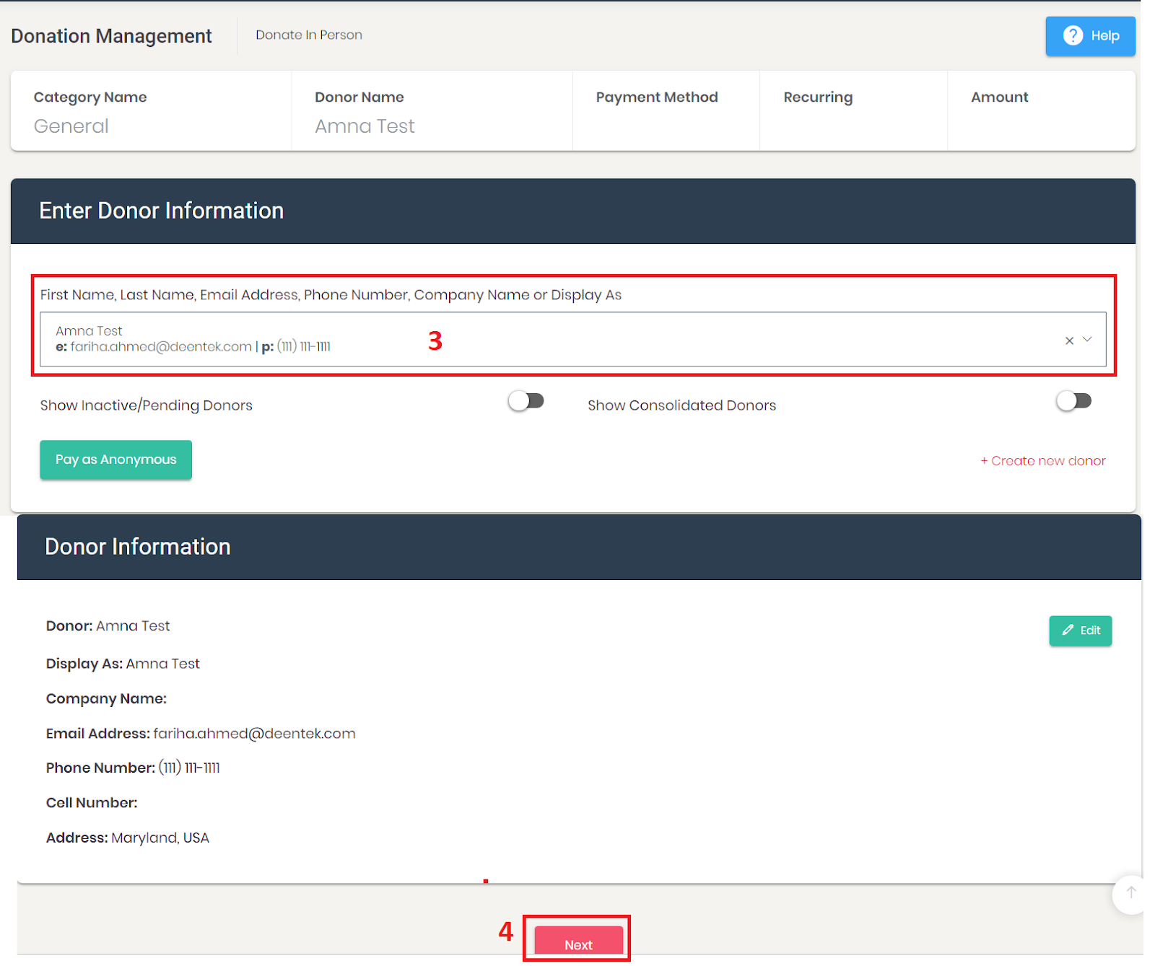The width and height of the screenshot is (1155, 966).
Task: Click the Address Maryland, USA text
Action: click(x=128, y=838)
